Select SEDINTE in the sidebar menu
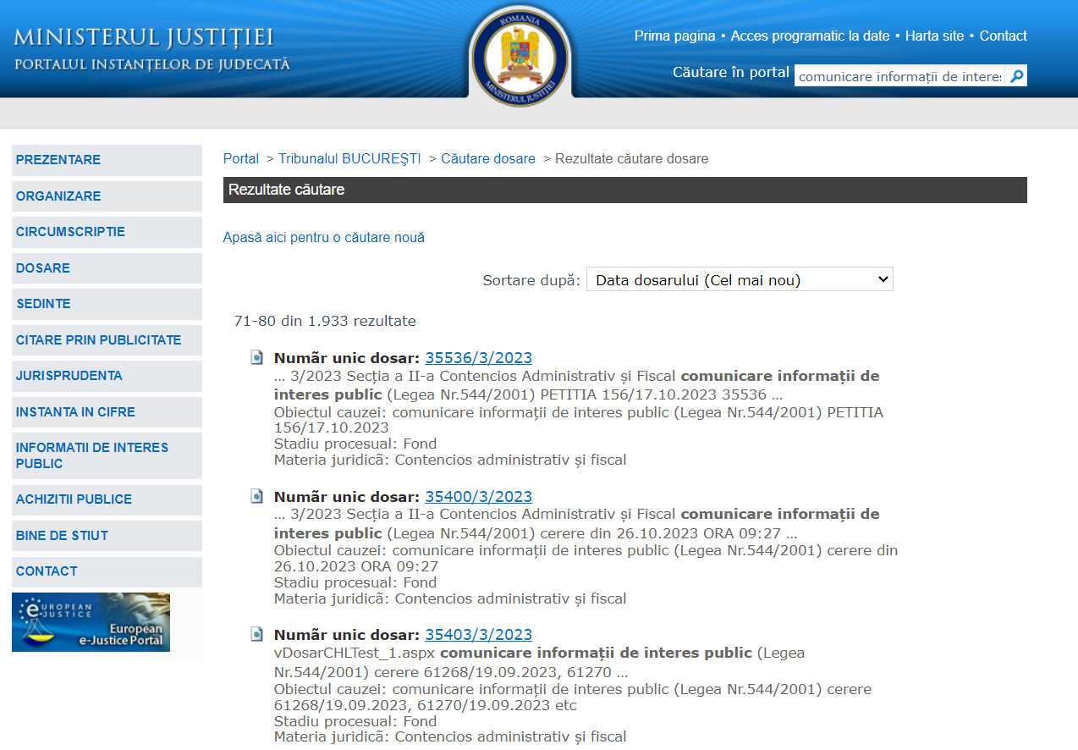Viewport: 1078px width, 750px height. [x=107, y=304]
